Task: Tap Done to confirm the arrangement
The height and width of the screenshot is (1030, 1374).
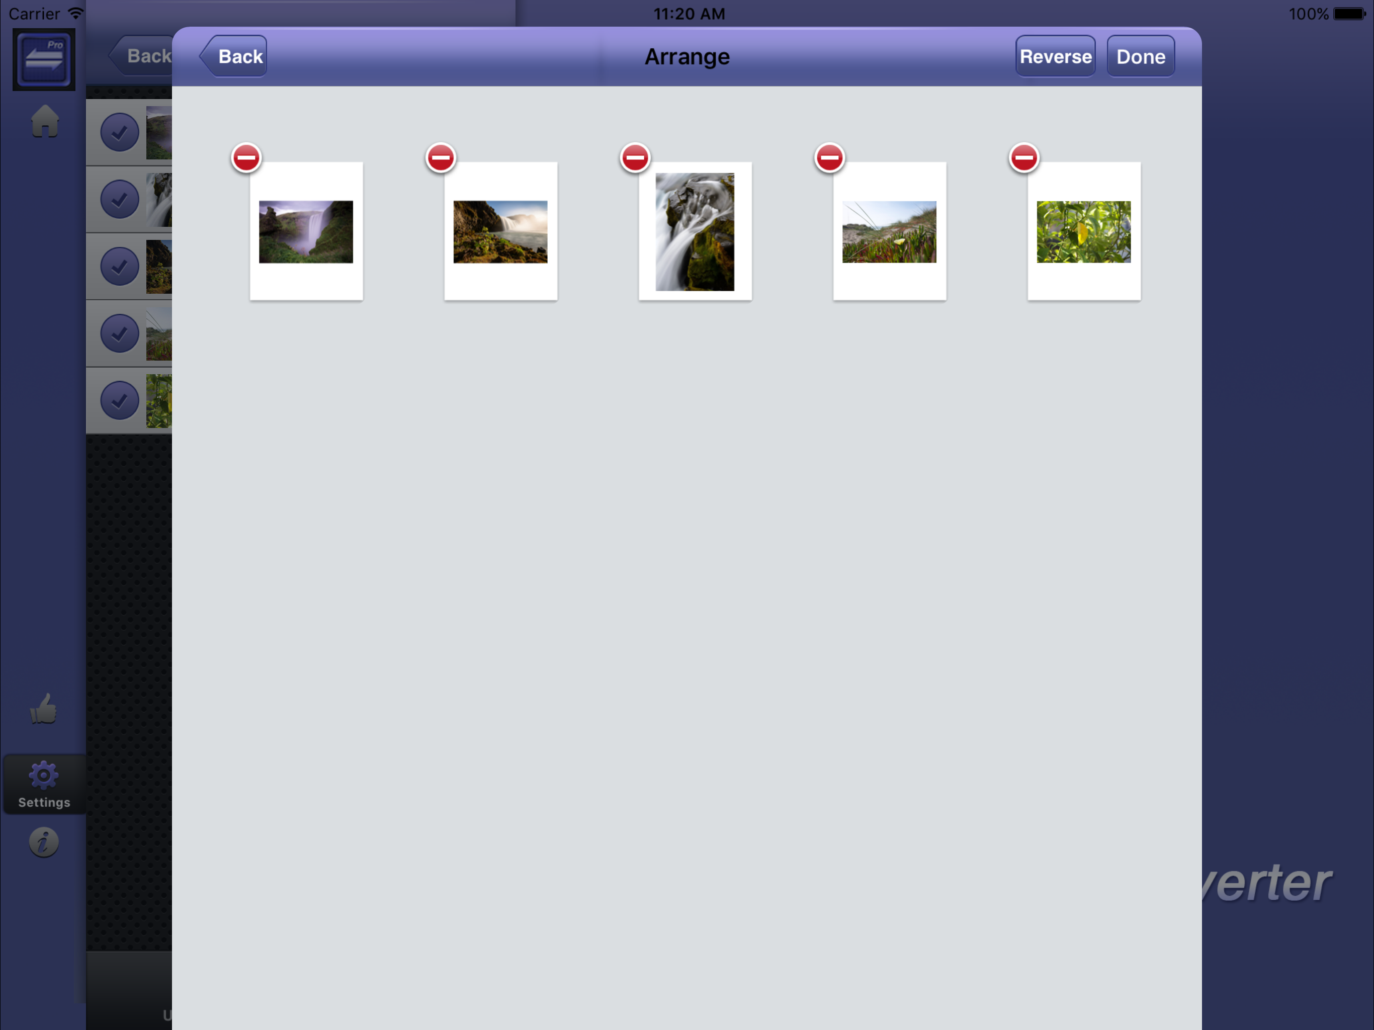Action: coord(1141,56)
